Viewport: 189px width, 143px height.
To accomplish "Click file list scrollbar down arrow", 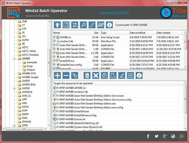I will [185, 67].
